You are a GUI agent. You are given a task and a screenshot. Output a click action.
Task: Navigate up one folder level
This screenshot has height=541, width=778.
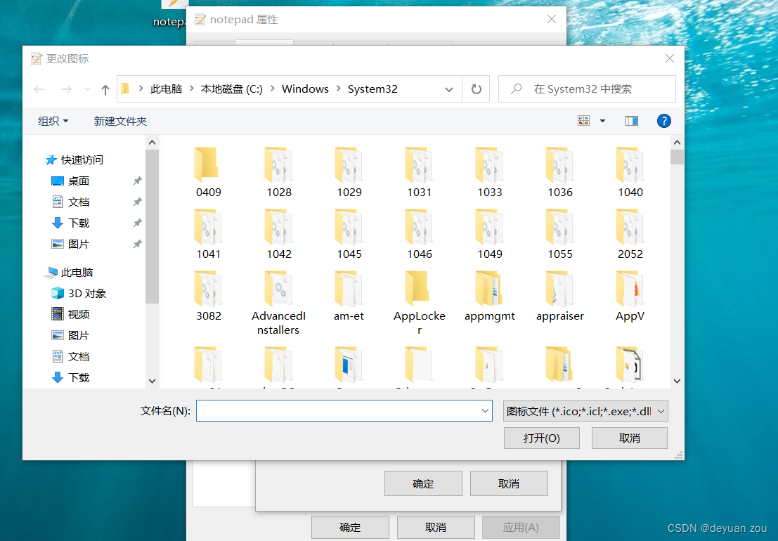pos(105,89)
